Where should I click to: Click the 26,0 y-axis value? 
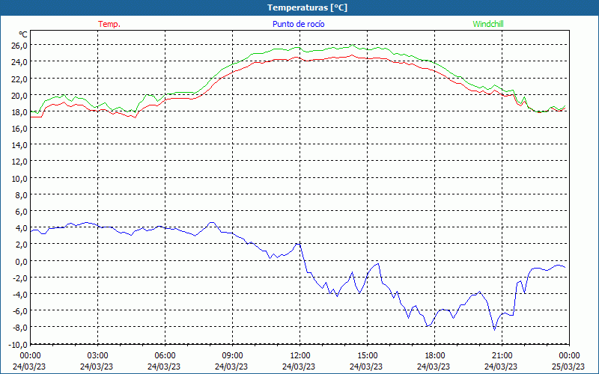tap(19, 46)
